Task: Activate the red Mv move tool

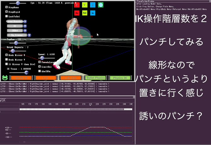Action: pos(77,13)
